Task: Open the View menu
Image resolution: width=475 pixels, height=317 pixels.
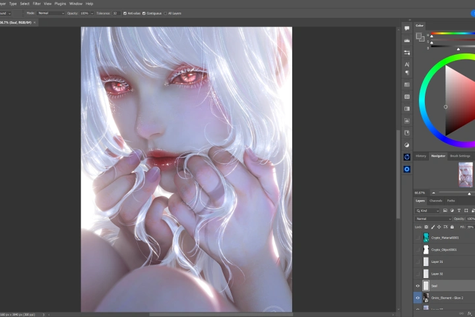Action: (x=47, y=4)
